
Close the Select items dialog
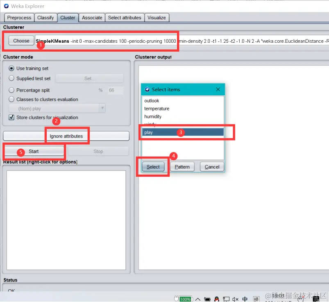click(218, 90)
